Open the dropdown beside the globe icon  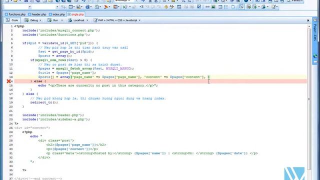[x=267, y=7]
